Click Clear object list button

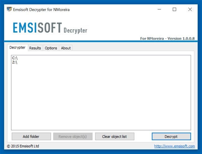pyautogui.click(x=115, y=136)
